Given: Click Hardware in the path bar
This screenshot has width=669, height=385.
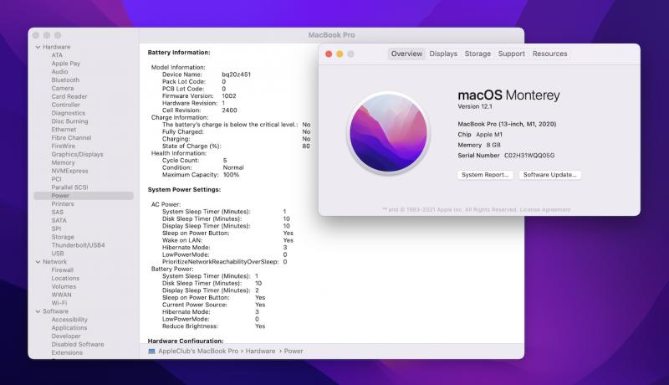Looking at the screenshot, I should click(x=260, y=352).
